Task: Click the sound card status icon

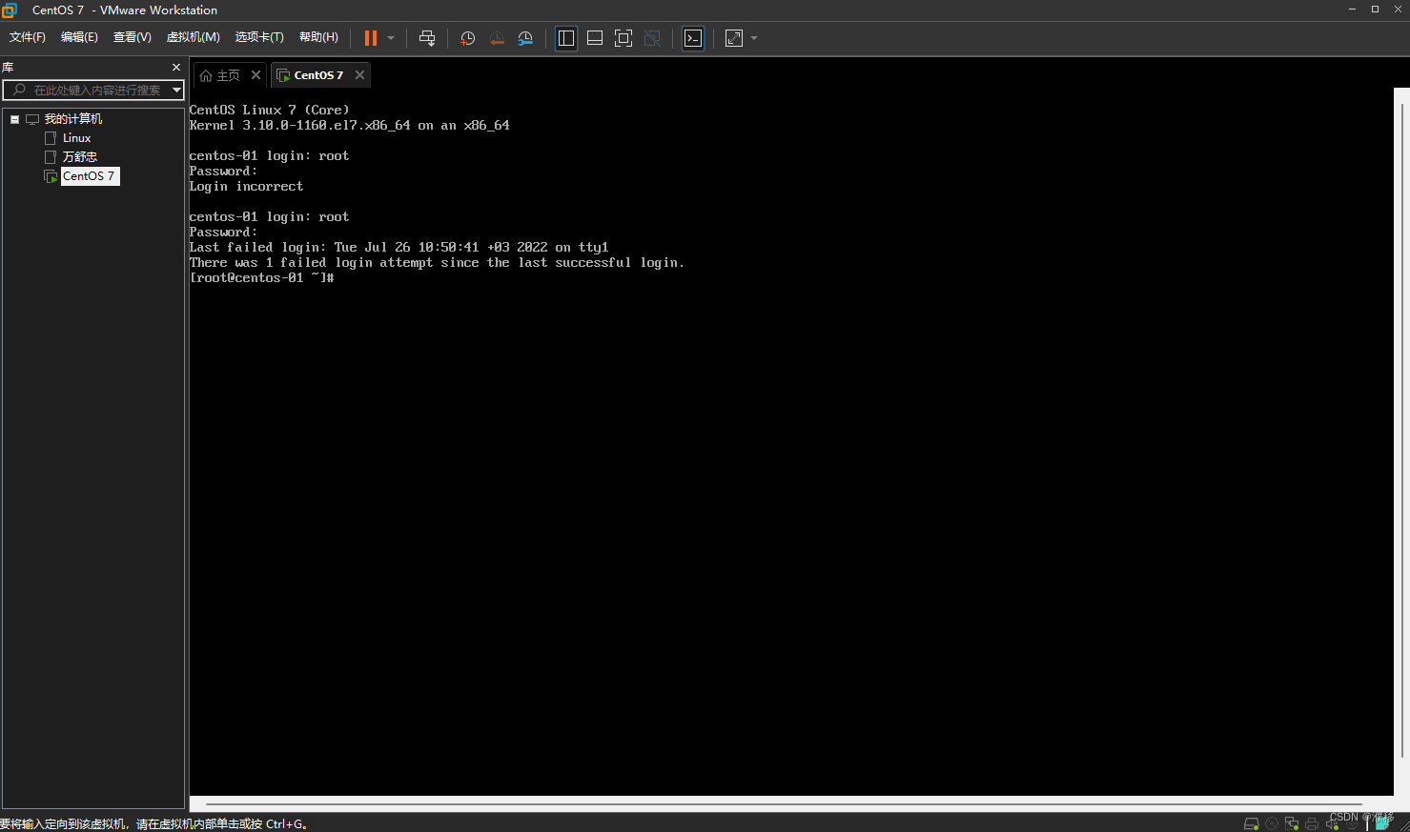Action: (x=1332, y=824)
